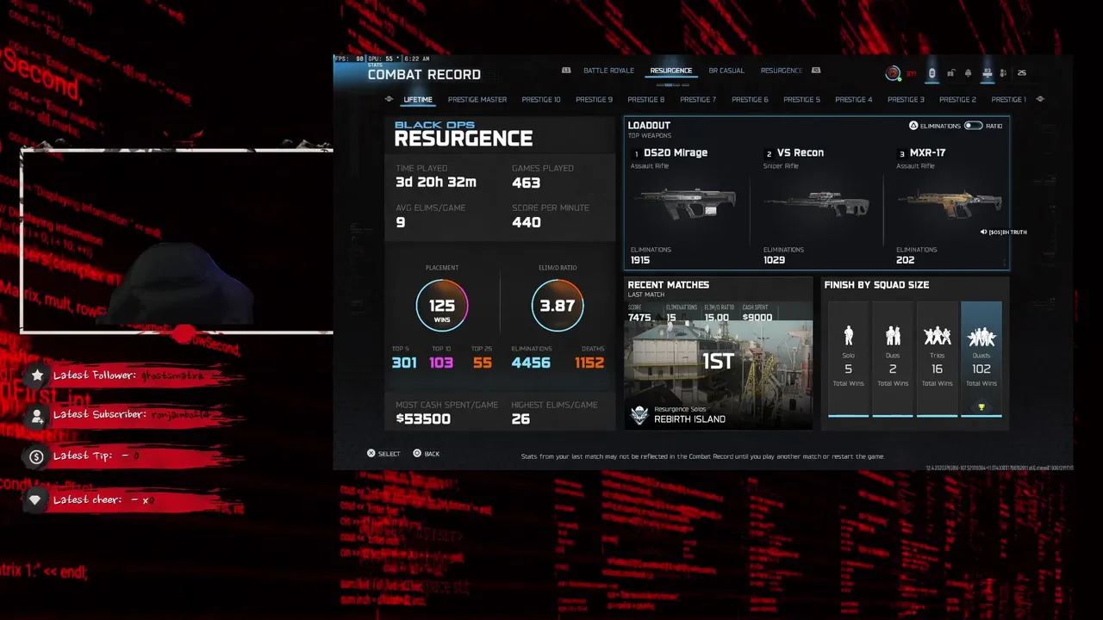Click the Quads squad figures icon
Image resolution: width=1103 pixels, height=620 pixels.
coord(981,335)
